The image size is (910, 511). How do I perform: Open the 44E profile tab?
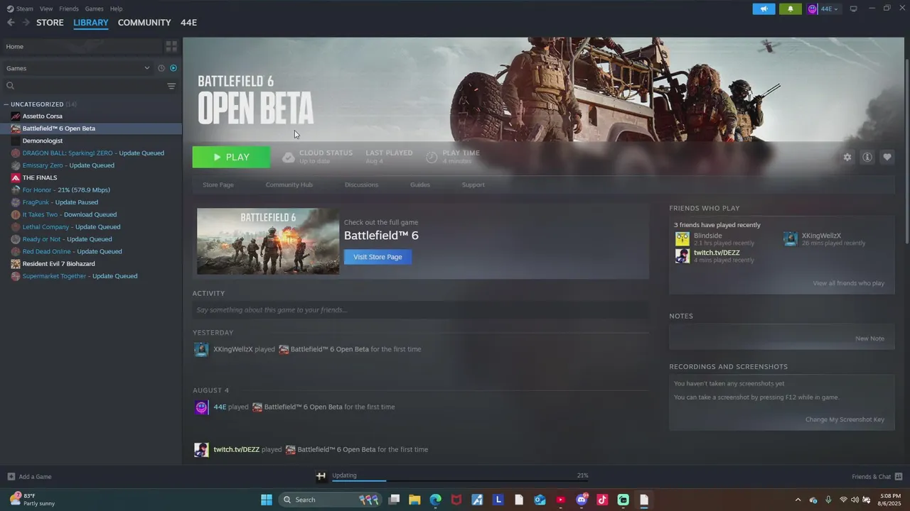[188, 23]
